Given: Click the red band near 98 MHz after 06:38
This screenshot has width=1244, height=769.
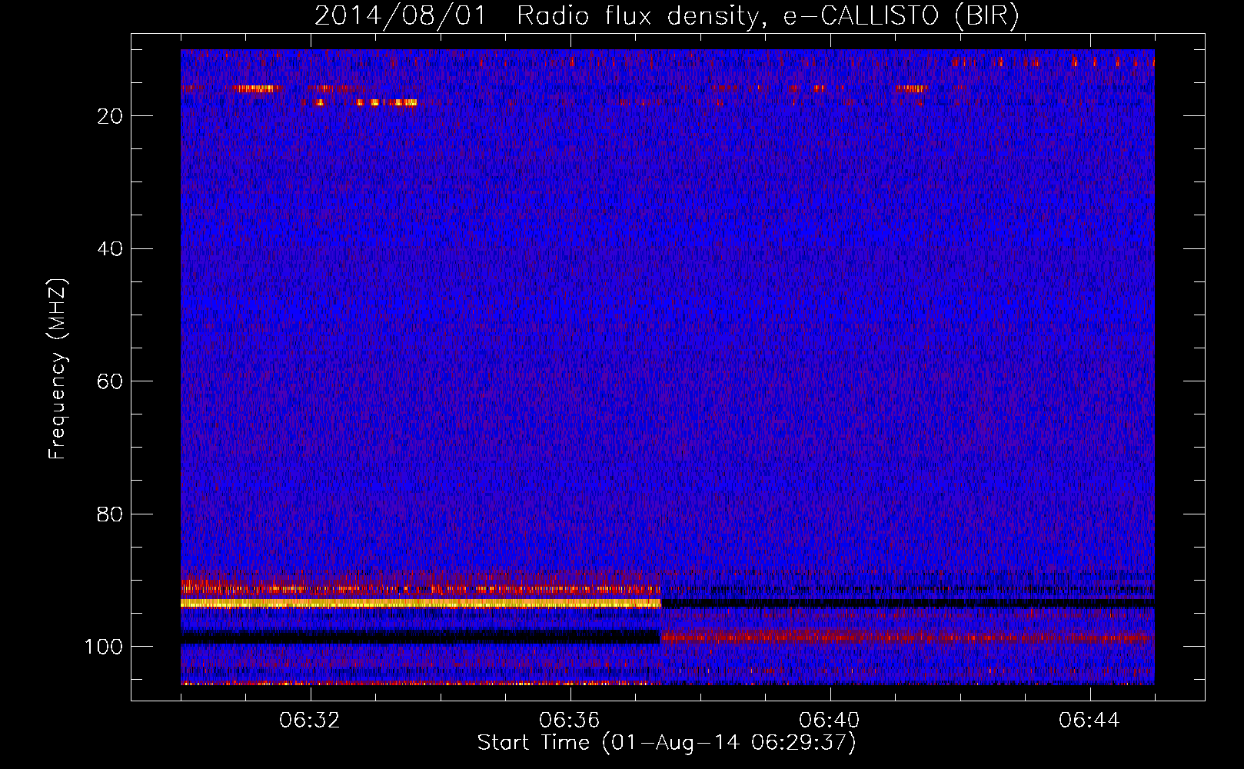Looking at the screenshot, I should click(907, 637).
